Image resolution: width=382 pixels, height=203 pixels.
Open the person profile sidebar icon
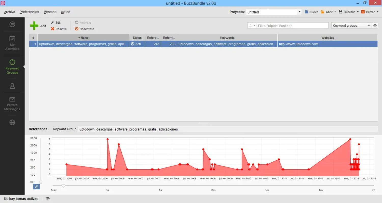coord(12,86)
